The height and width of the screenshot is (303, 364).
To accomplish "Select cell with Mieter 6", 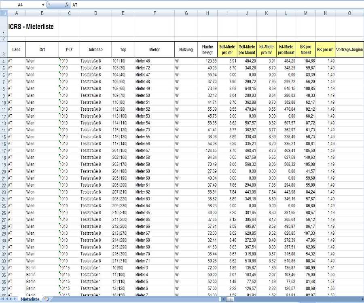I will (154, 288).
